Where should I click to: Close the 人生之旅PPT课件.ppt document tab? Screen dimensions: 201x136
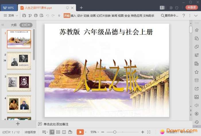point(72,8)
